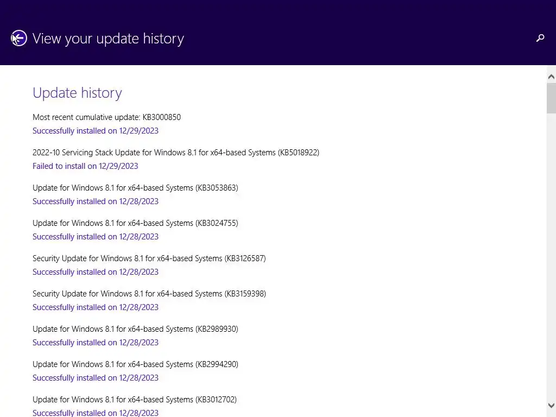Open install status link under KB2994290

(x=96, y=378)
